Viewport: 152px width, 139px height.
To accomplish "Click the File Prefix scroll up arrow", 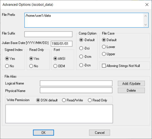I will point(145,16).
